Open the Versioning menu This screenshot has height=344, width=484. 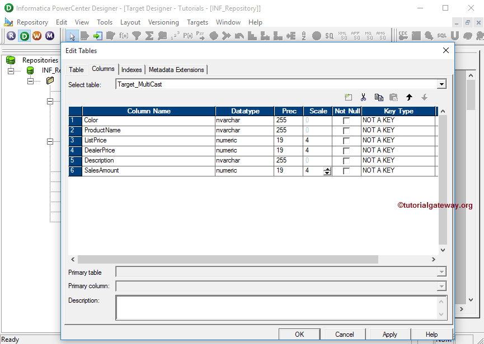(x=163, y=22)
